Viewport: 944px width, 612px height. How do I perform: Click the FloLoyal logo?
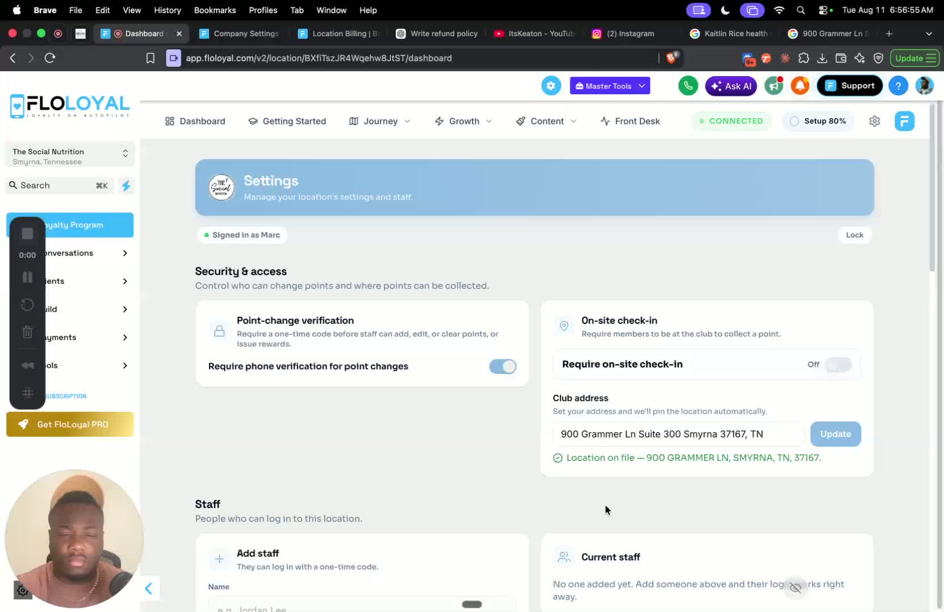69,106
